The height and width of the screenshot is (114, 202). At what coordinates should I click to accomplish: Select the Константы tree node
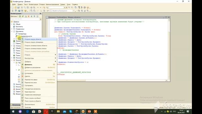pos(19,27)
